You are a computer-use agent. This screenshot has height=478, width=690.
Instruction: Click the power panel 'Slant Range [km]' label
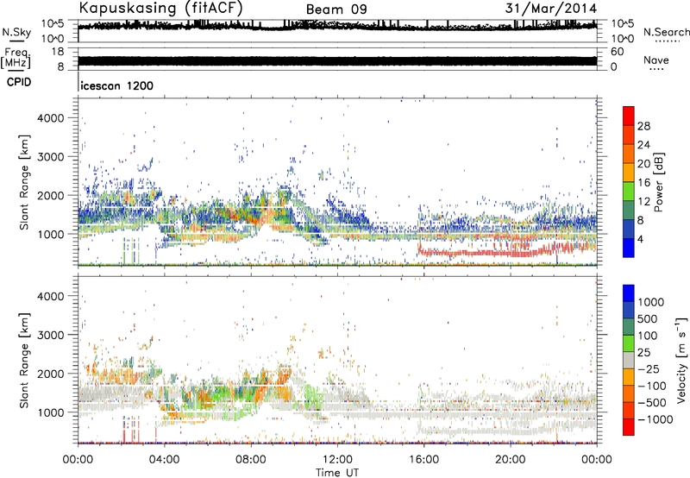[24, 182]
